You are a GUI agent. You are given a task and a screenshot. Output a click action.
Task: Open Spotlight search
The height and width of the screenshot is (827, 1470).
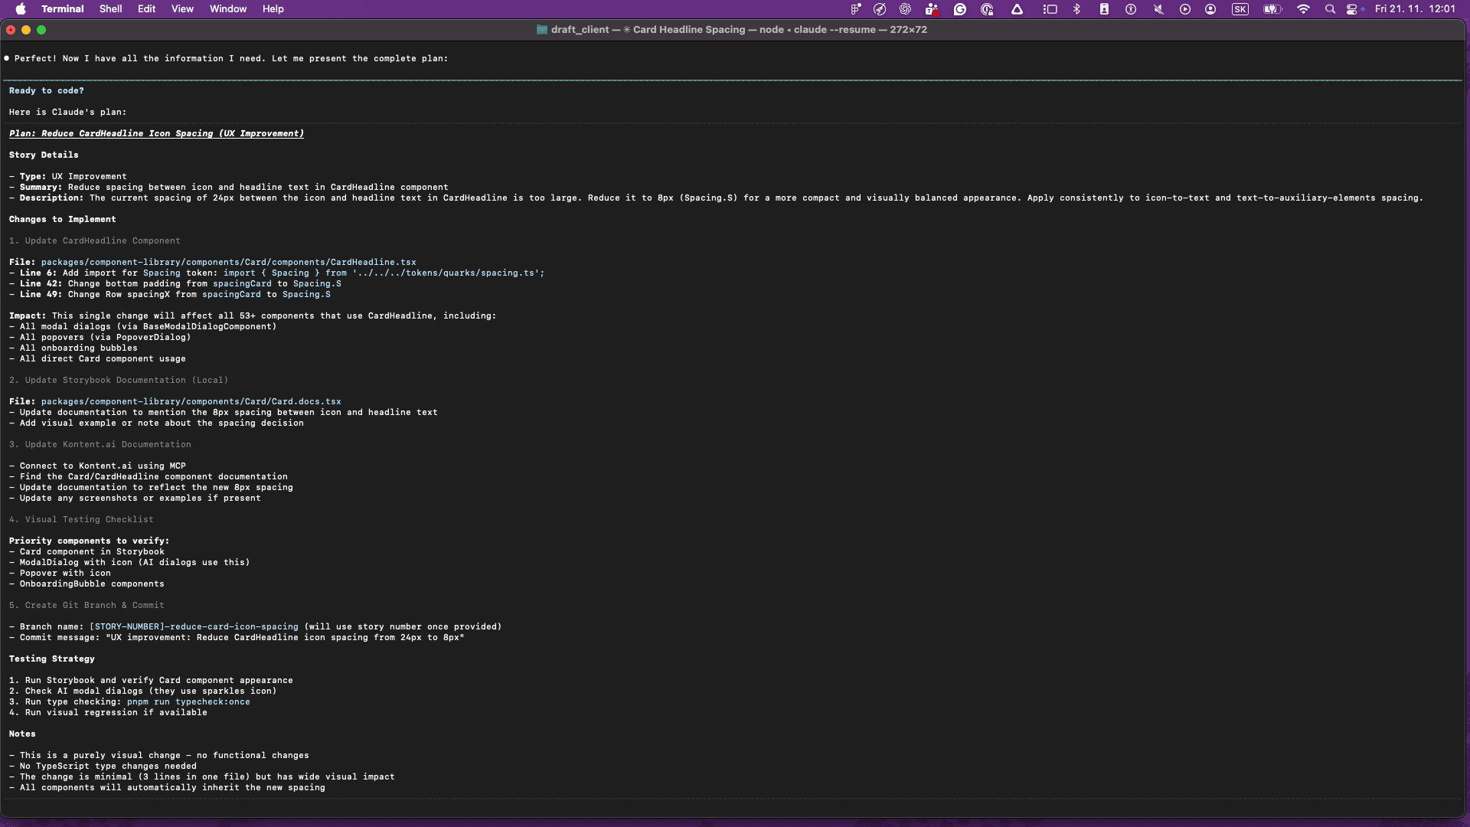point(1331,9)
